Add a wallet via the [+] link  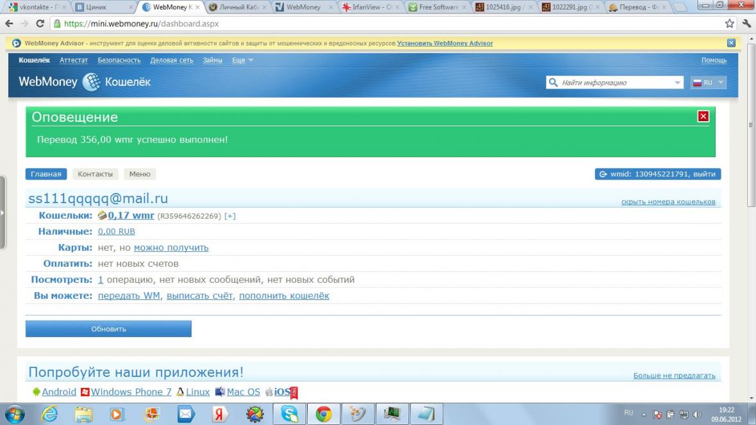point(230,216)
